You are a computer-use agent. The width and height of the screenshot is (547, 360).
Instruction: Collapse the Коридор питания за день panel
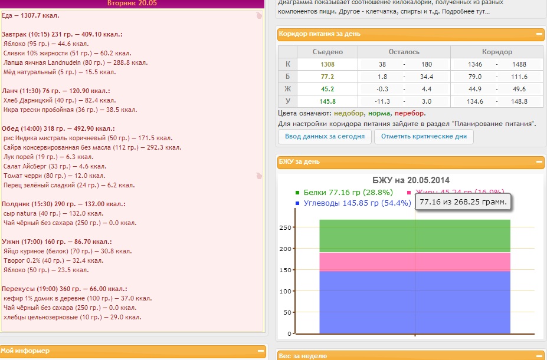click(539, 34)
